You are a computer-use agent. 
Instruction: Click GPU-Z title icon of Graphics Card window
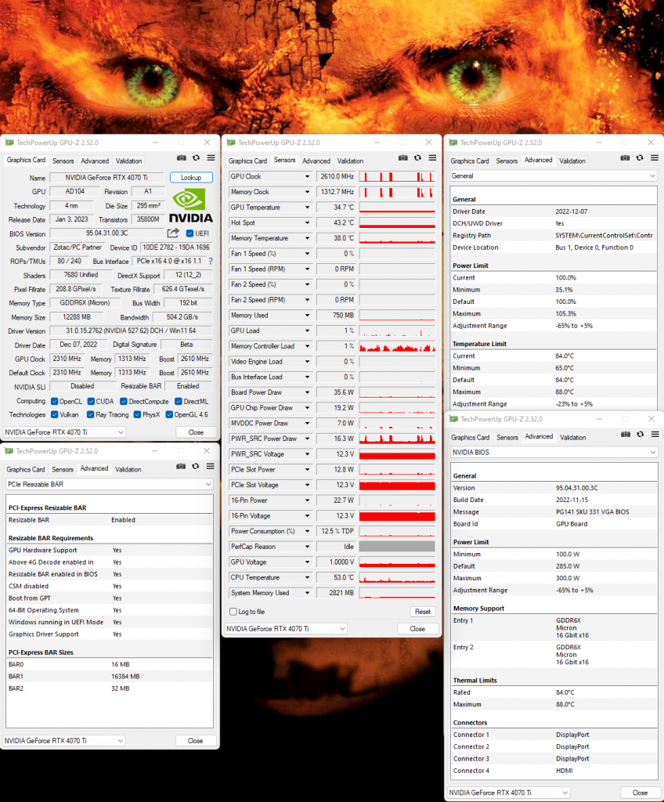pyautogui.click(x=9, y=143)
